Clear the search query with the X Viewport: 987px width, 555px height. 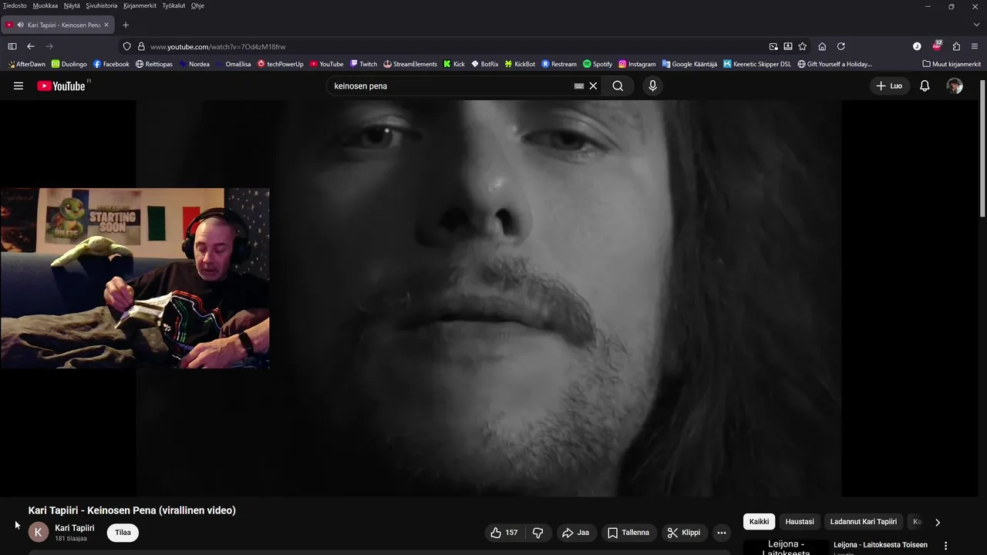tap(593, 86)
